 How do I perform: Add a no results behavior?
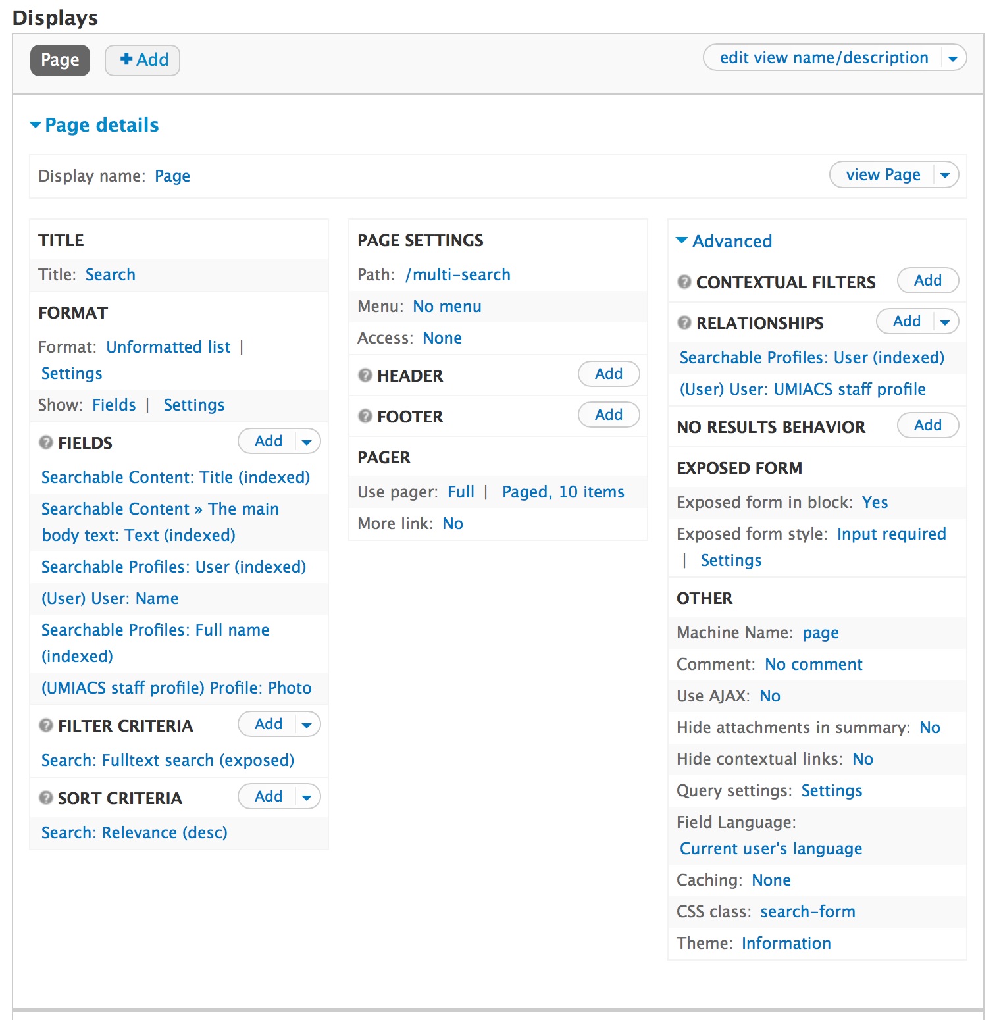click(x=928, y=425)
